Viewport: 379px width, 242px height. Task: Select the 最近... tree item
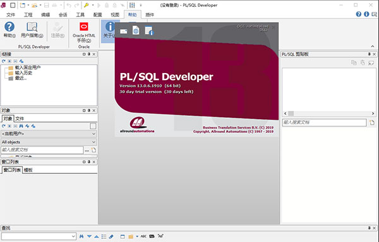[x=21, y=78]
